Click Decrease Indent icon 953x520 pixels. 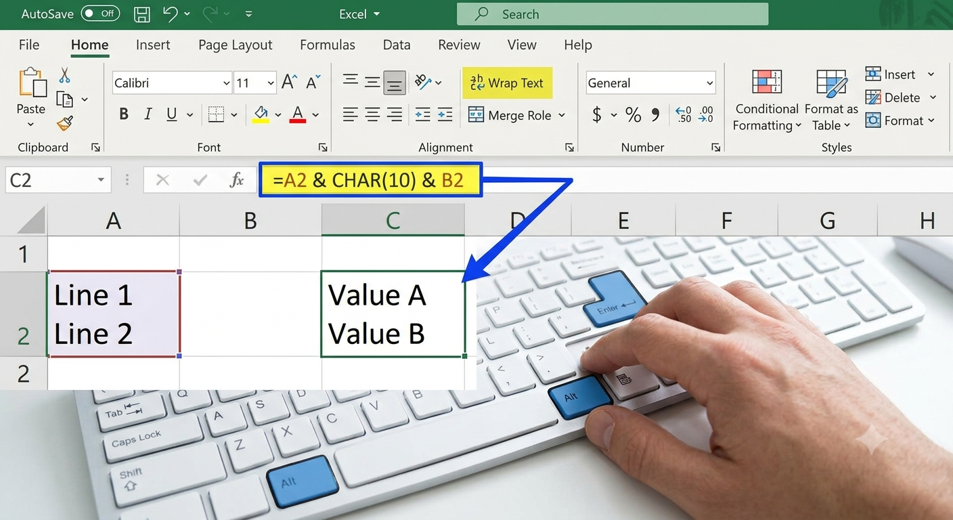[422, 114]
